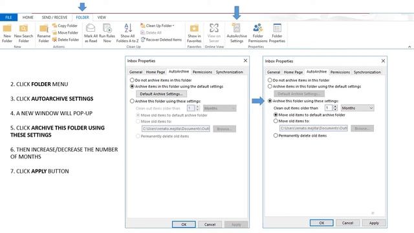The height and width of the screenshot is (233, 414).
Task: Open Home Page tab in left dialog
Action: point(155,72)
